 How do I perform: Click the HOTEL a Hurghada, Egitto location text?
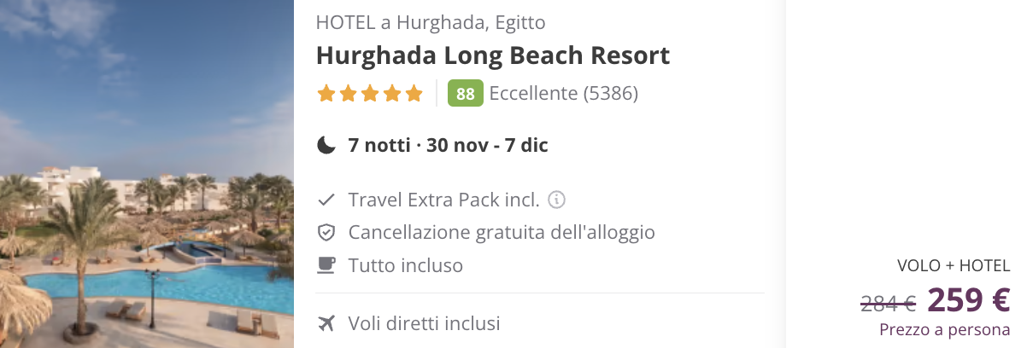click(x=431, y=22)
